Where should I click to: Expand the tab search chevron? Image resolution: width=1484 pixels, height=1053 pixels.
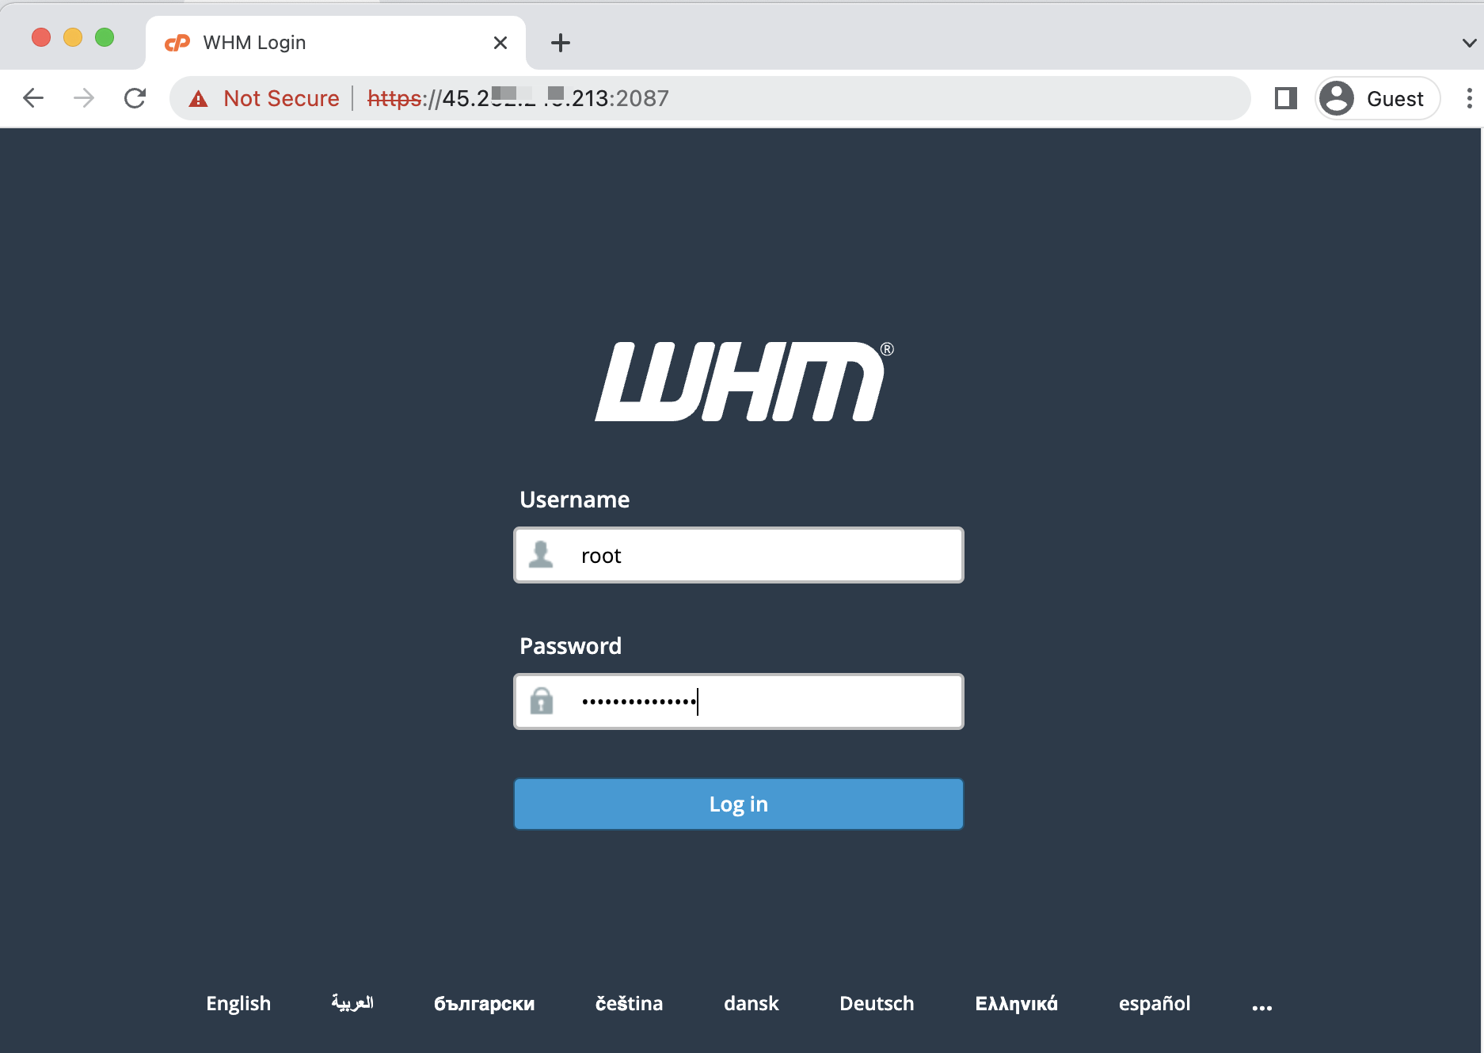tap(1469, 44)
